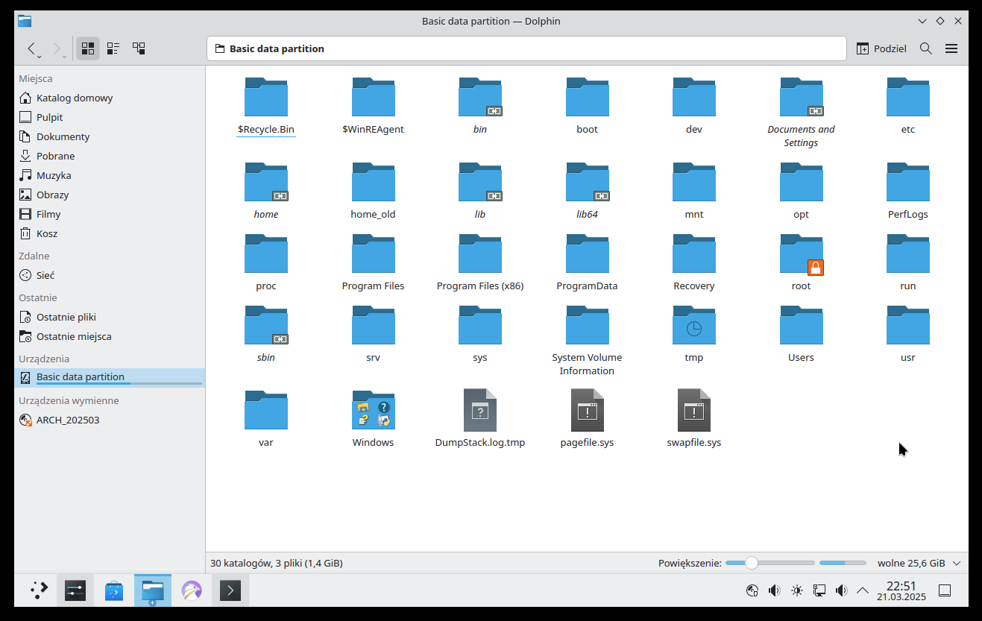Screen dimensions: 982x621
Task: Select the ProgramData folder
Action: (x=587, y=263)
